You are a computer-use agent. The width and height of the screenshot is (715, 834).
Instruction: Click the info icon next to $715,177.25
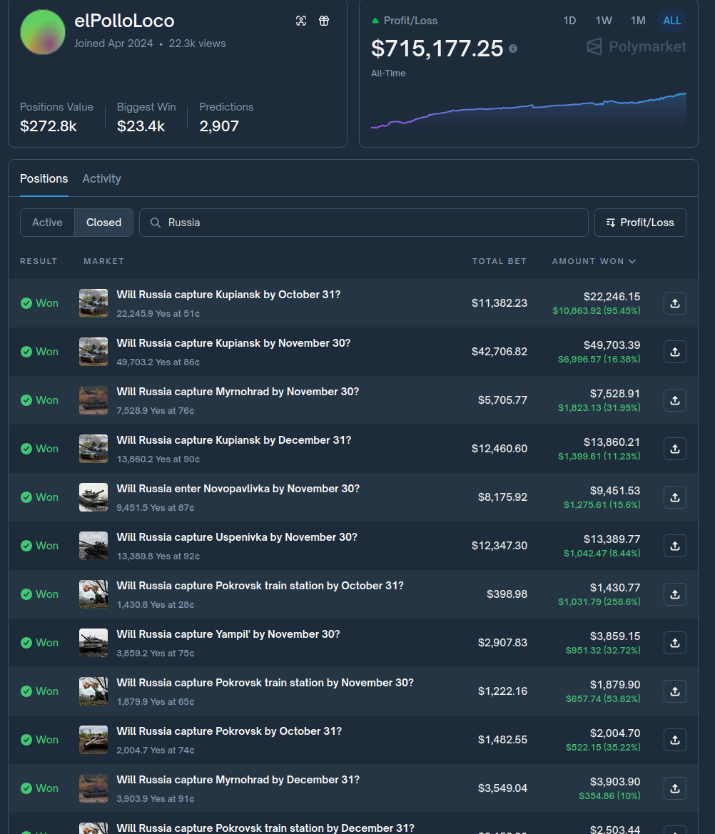tap(513, 49)
